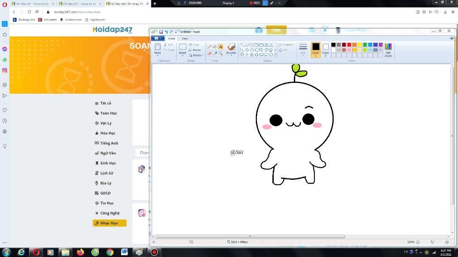Click Copy in the Clipboard group
This screenshot has height=257, width=458.
click(x=169, y=50)
